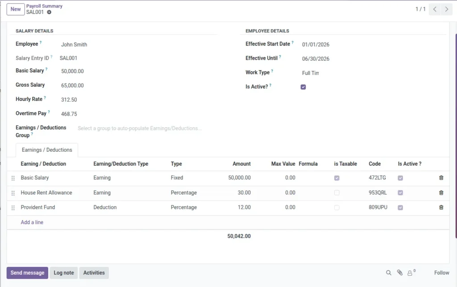This screenshot has height=287, width=457.
Task: Click the drag handle of Provident Fund row
Action: pos(13,208)
